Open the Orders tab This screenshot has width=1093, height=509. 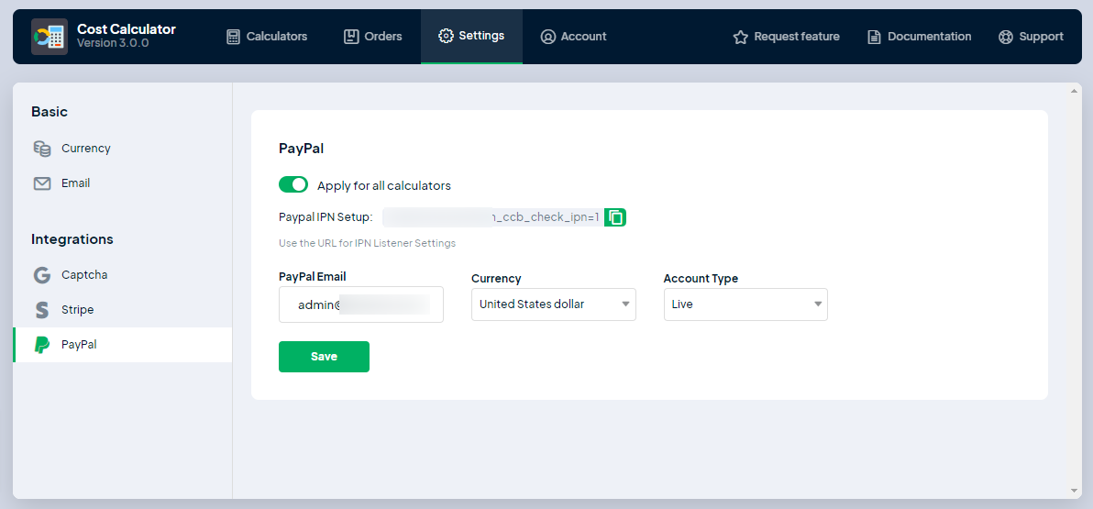pyautogui.click(x=373, y=37)
